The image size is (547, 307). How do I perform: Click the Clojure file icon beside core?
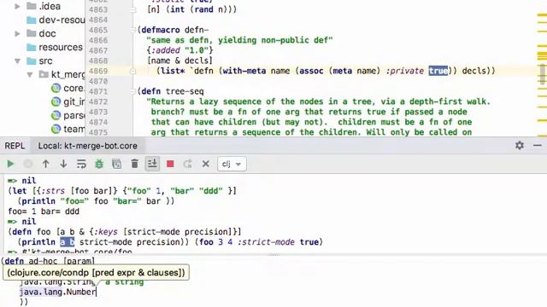point(56,88)
